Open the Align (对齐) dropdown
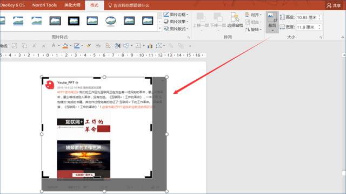Screen dimensions: 346x194 (254, 15)
